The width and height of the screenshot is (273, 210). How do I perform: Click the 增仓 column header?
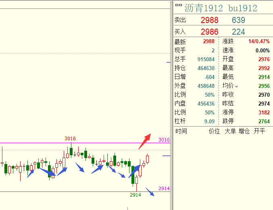244,131
